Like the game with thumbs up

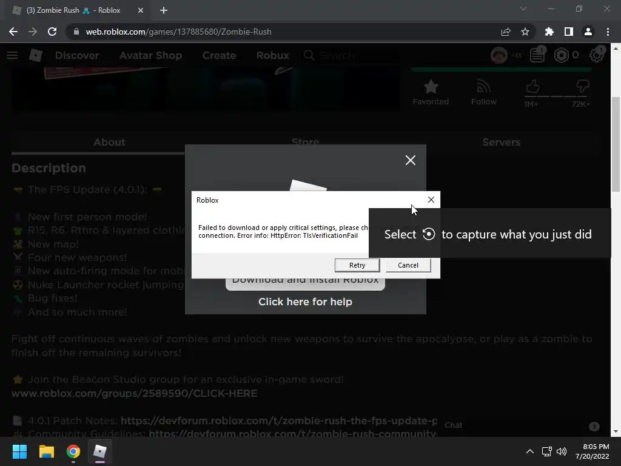tap(532, 87)
